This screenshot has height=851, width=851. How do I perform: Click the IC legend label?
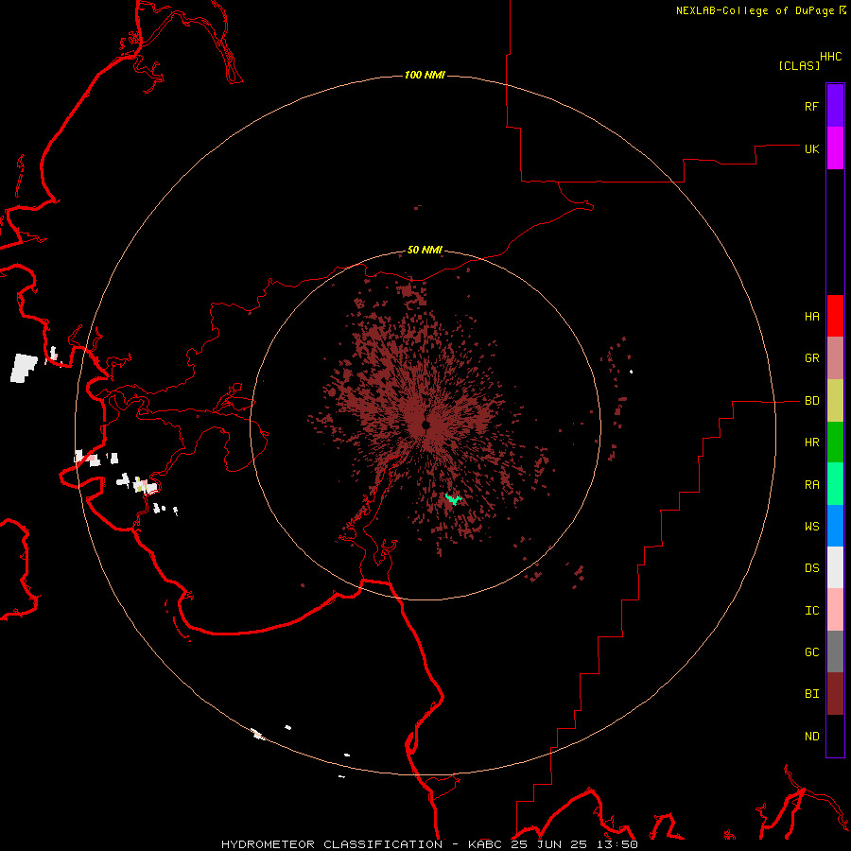[811, 610]
